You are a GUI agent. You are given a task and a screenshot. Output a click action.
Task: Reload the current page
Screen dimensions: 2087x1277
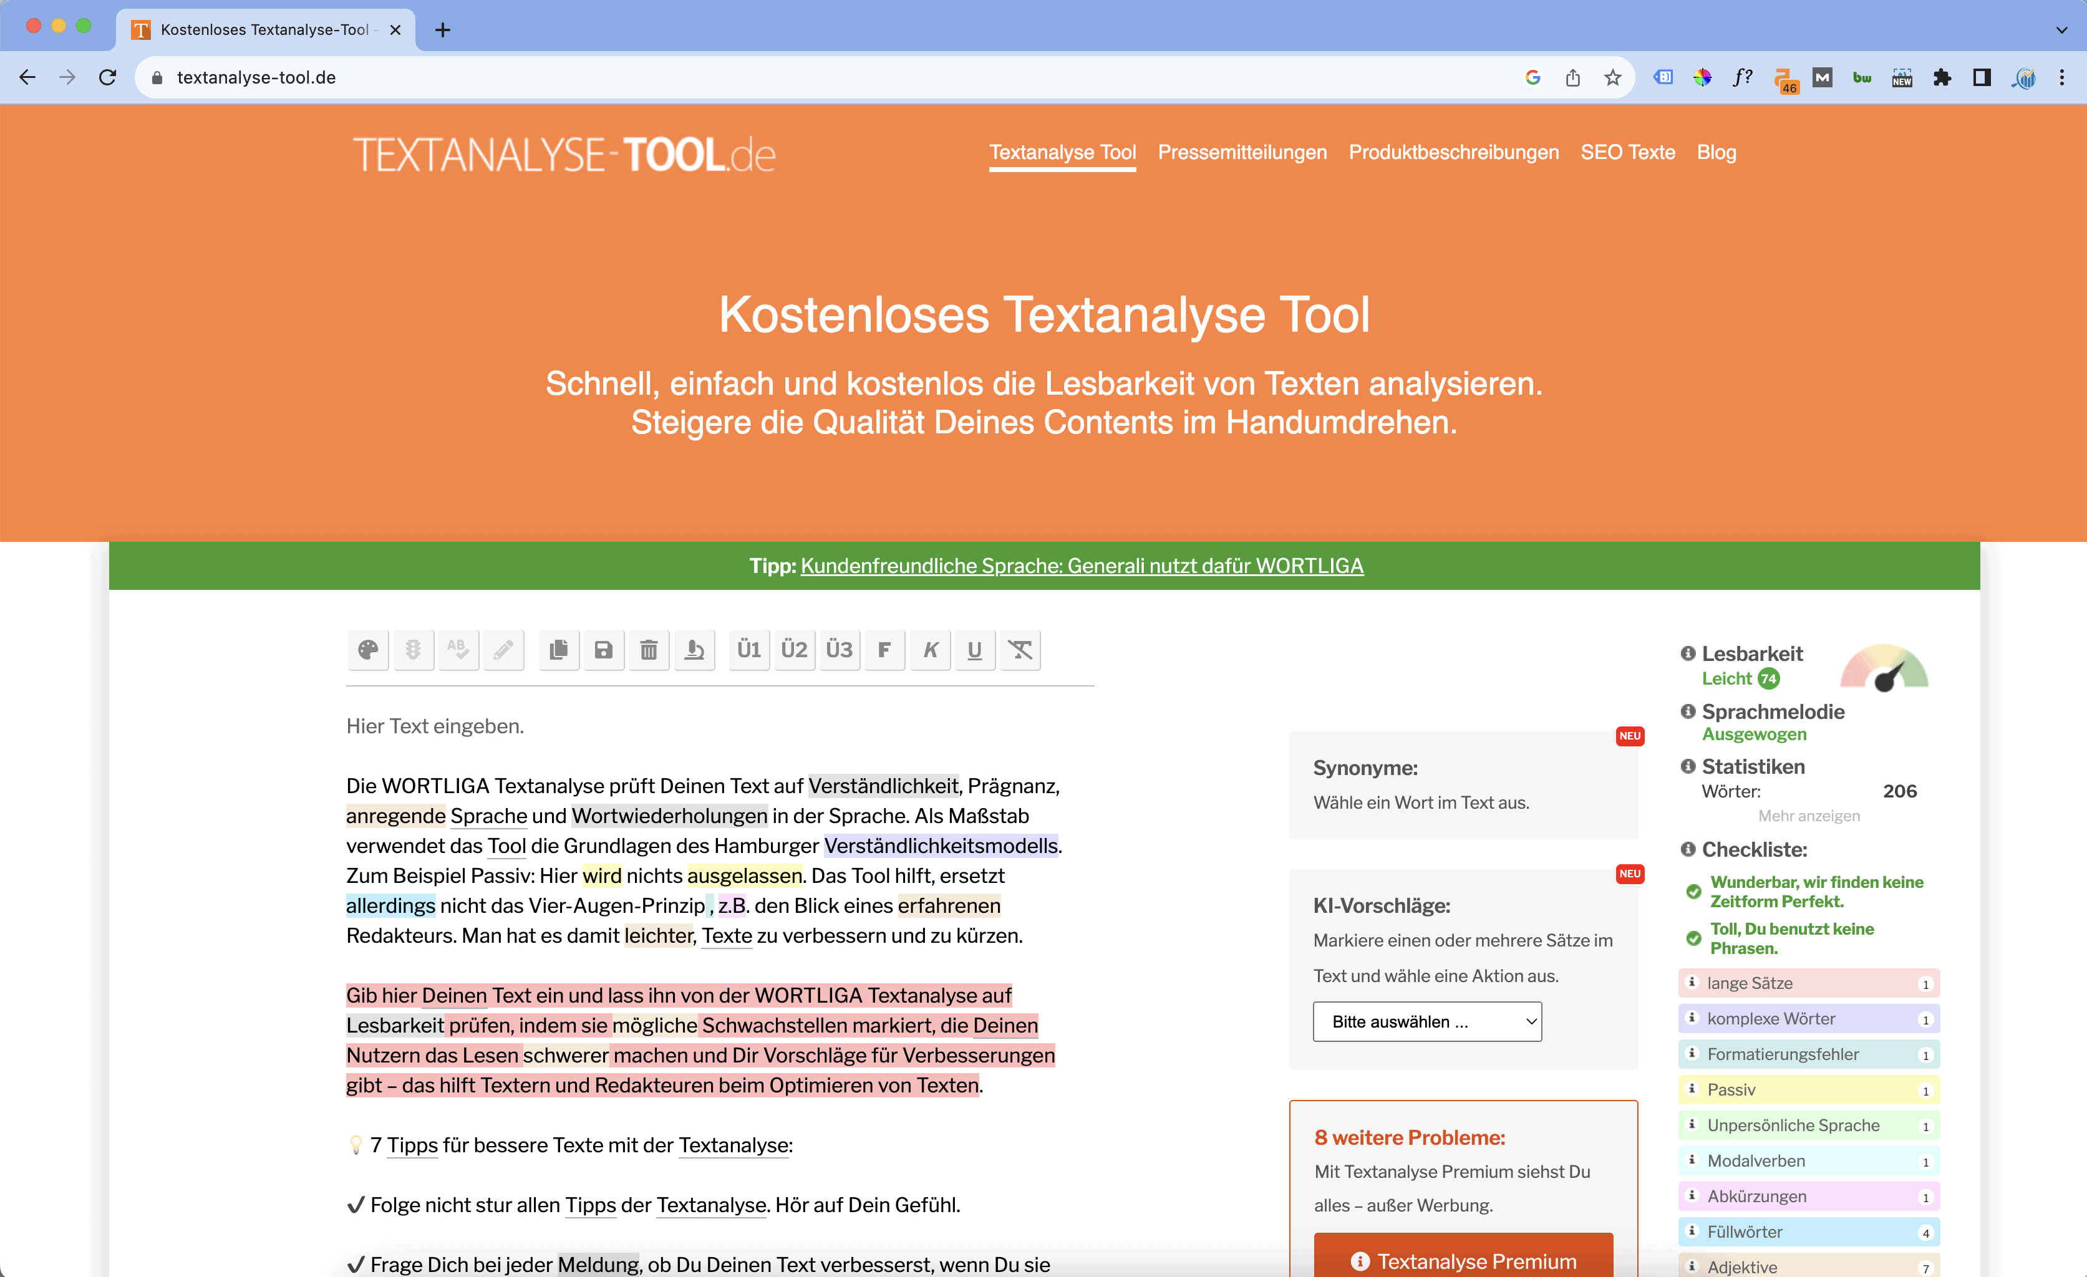[x=107, y=77]
